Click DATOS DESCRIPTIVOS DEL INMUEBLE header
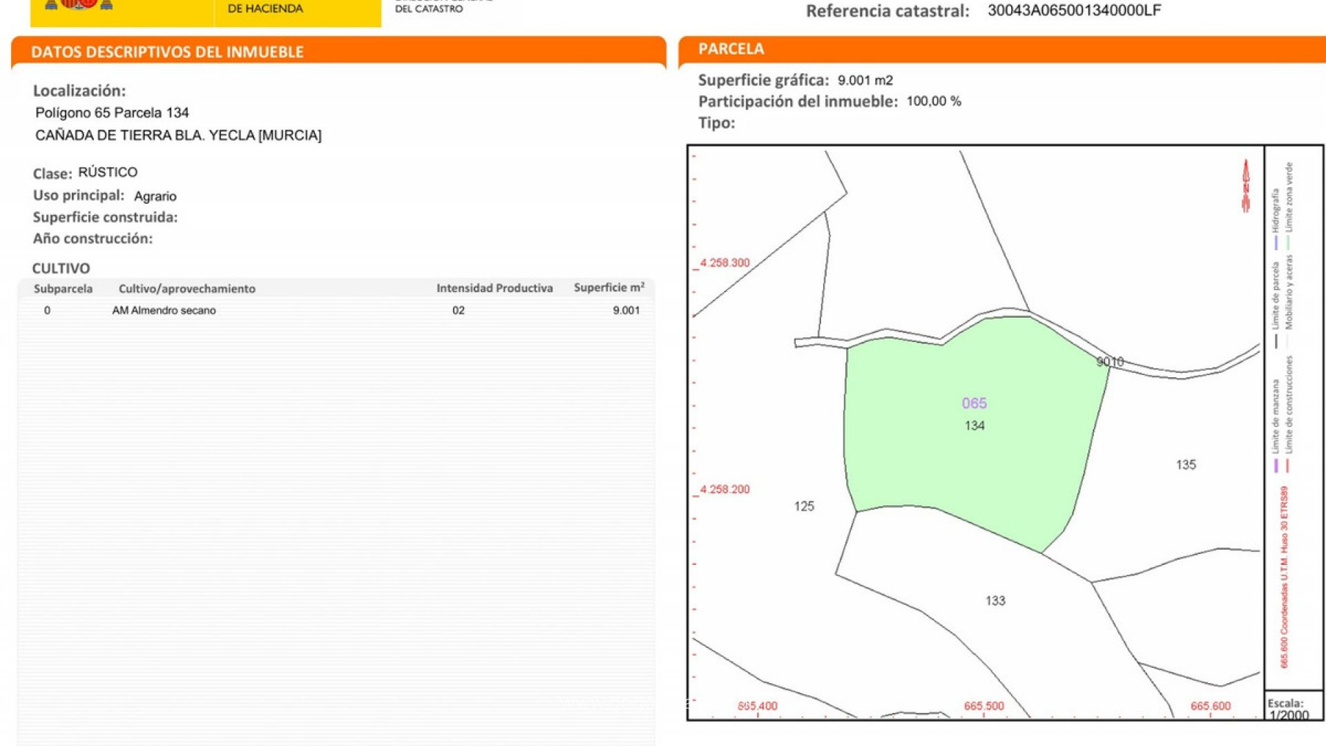The image size is (1326, 746). (167, 52)
